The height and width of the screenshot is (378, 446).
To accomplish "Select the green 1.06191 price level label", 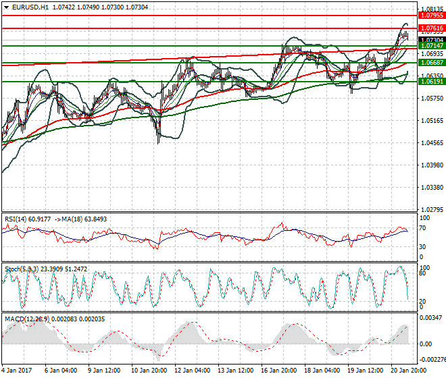I will [x=432, y=82].
